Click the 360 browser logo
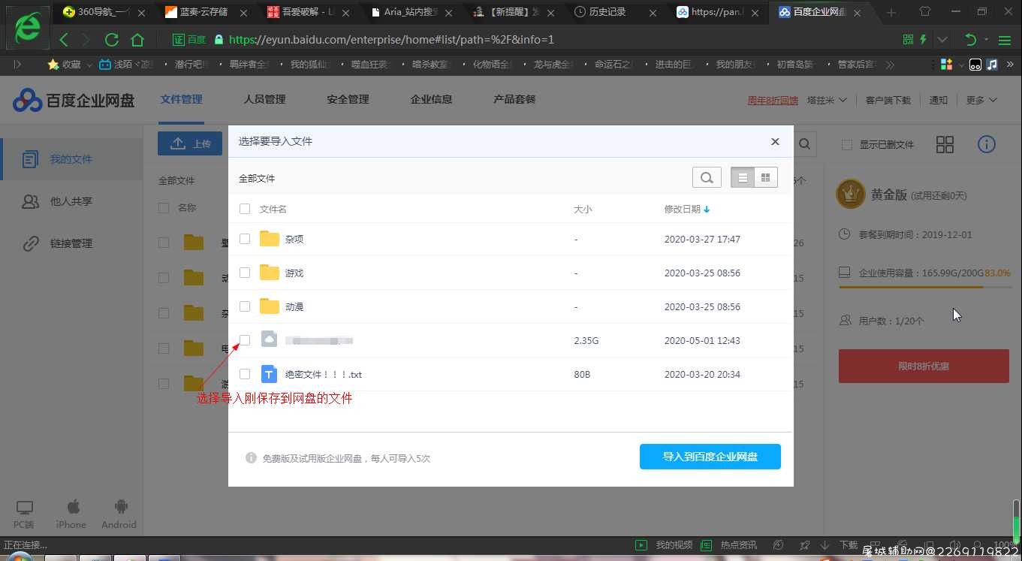Image resolution: width=1022 pixels, height=561 pixels. [28, 28]
